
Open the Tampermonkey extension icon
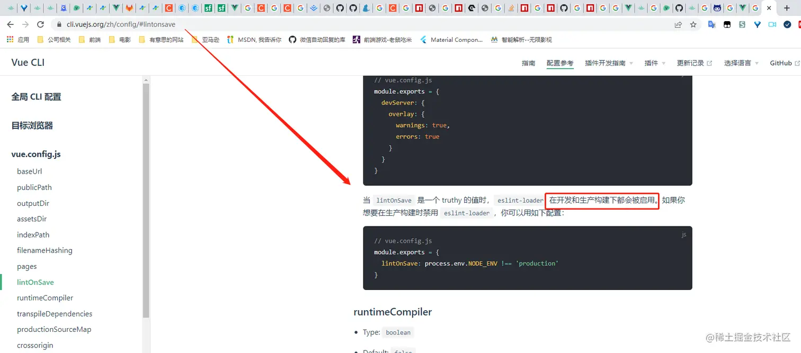click(x=727, y=24)
